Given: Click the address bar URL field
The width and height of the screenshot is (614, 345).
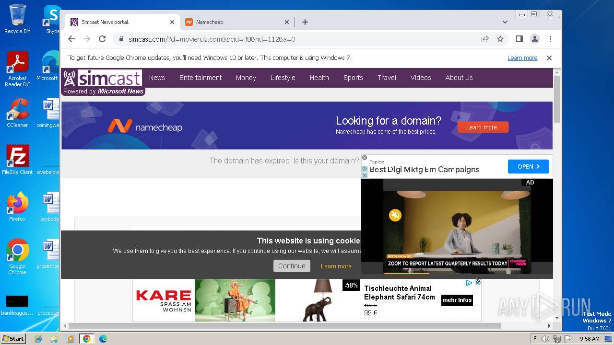Looking at the screenshot, I should click(297, 39).
